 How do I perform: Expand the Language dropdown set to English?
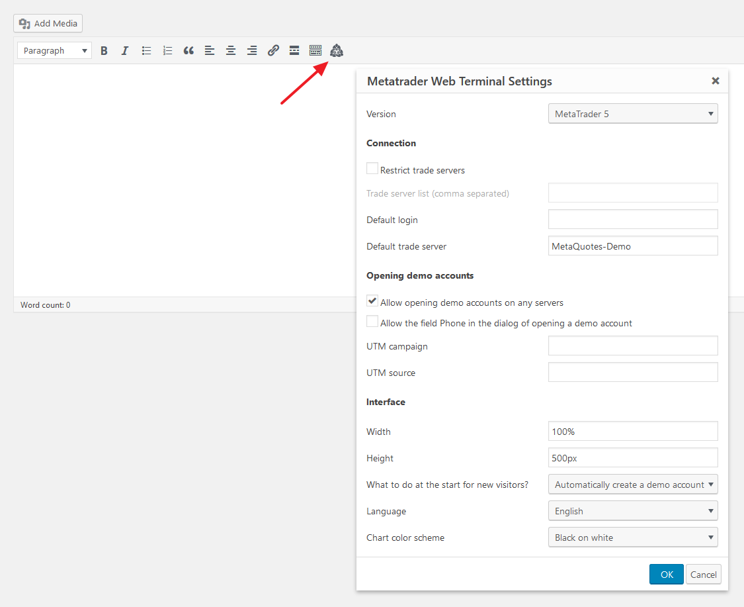click(x=633, y=511)
